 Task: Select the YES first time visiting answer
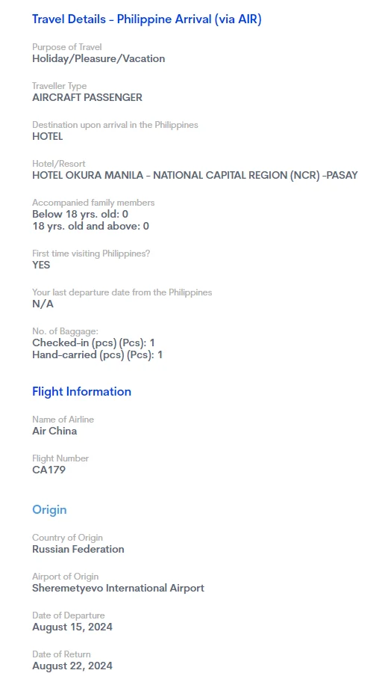tap(41, 265)
